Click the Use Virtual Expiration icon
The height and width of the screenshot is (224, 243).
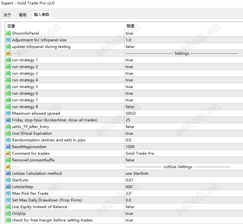8,133
